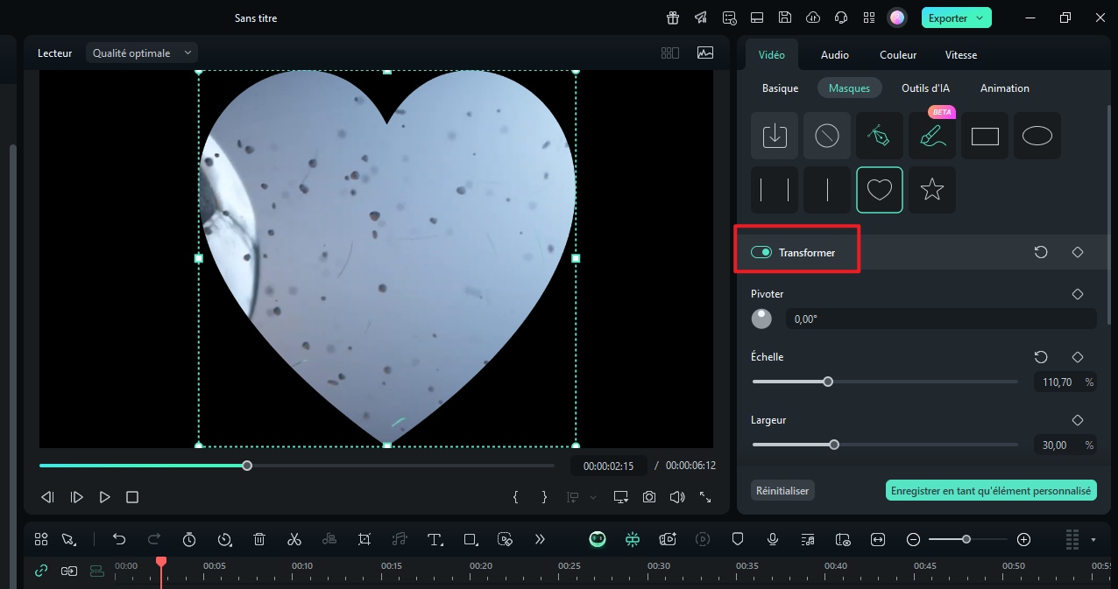
Task: Click the Échelle slider handle
Action: [828, 382]
